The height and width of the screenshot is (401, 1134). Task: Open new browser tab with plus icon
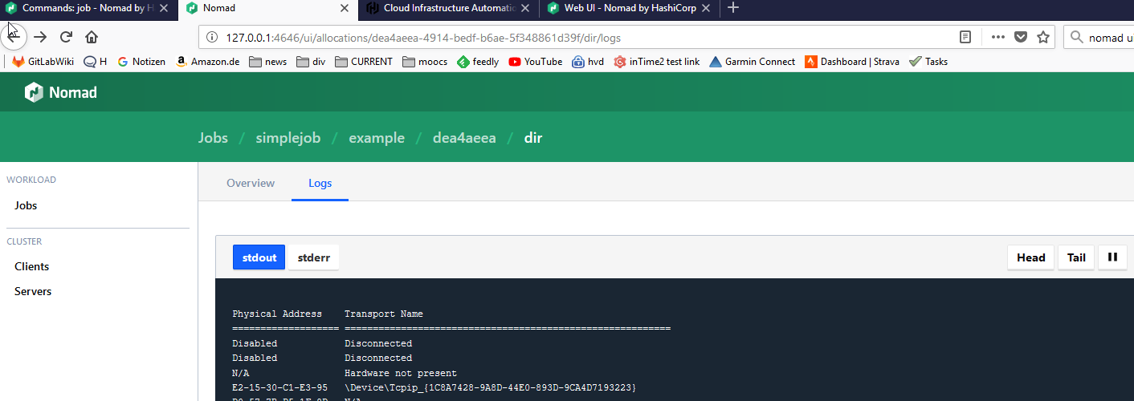click(x=732, y=8)
